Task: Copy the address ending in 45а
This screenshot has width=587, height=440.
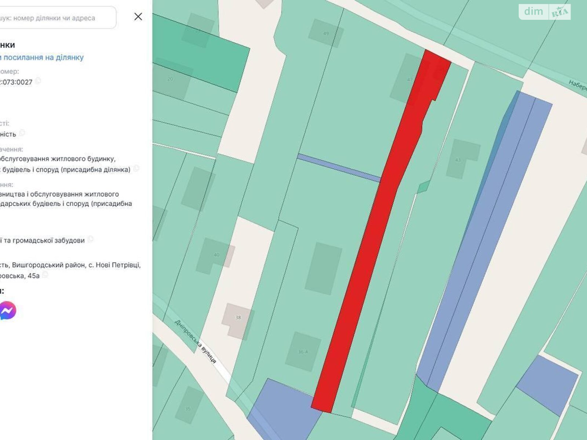Action: 45,275
